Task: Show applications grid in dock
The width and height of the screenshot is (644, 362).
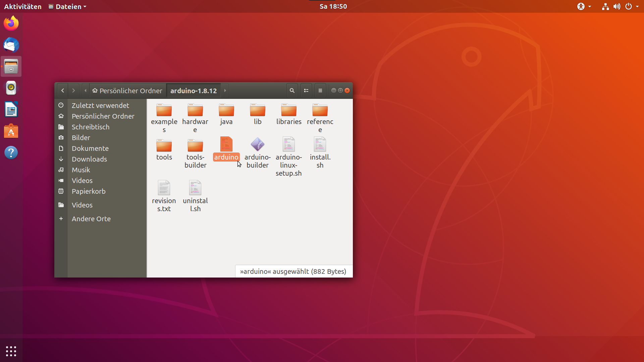Action: click(x=11, y=351)
